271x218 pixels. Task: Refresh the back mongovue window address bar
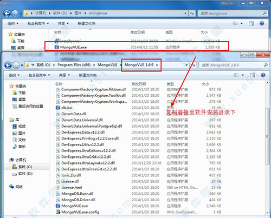[x=192, y=14]
